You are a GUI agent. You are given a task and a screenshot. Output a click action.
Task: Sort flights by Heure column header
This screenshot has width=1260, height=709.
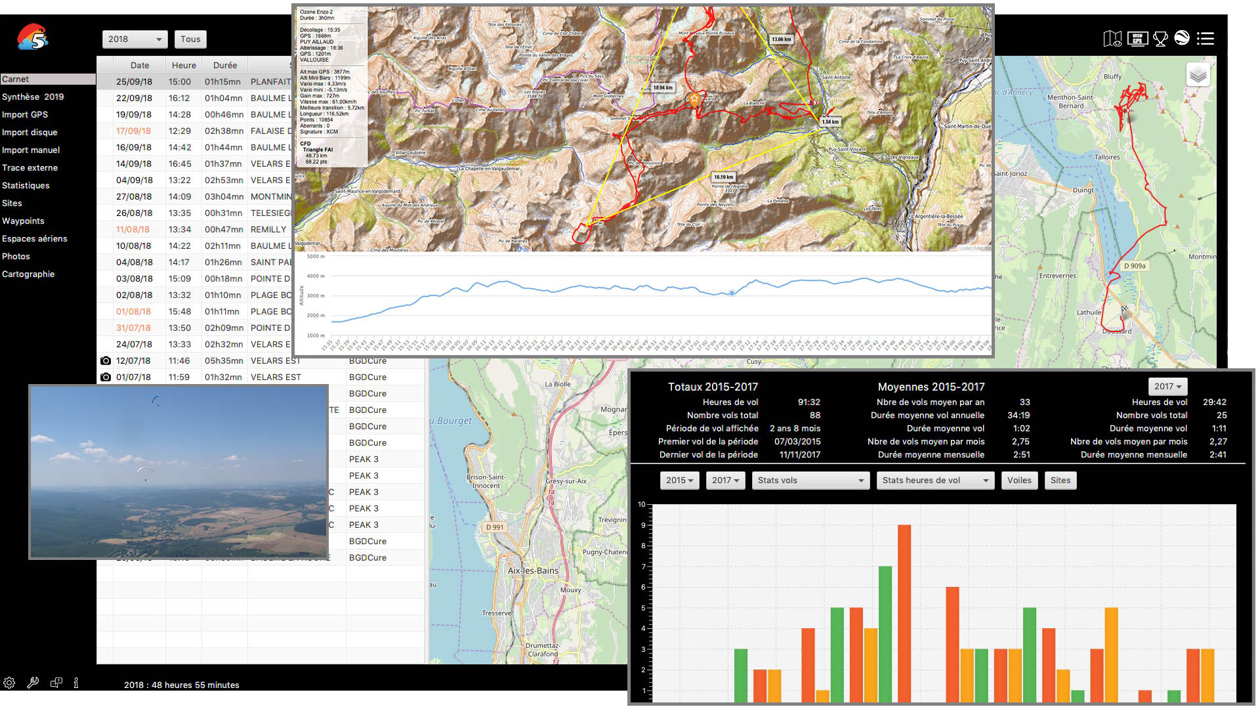tap(184, 65)
